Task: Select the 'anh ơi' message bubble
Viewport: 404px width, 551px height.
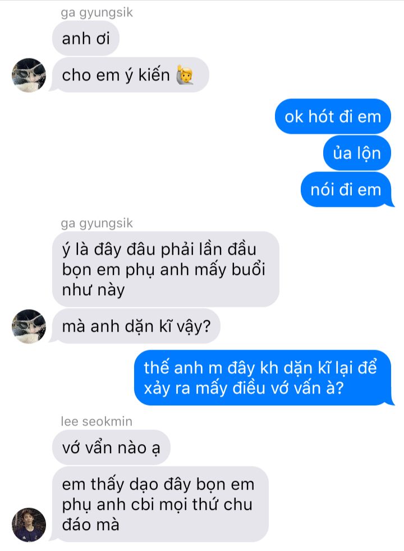Action: coord(86,38)
